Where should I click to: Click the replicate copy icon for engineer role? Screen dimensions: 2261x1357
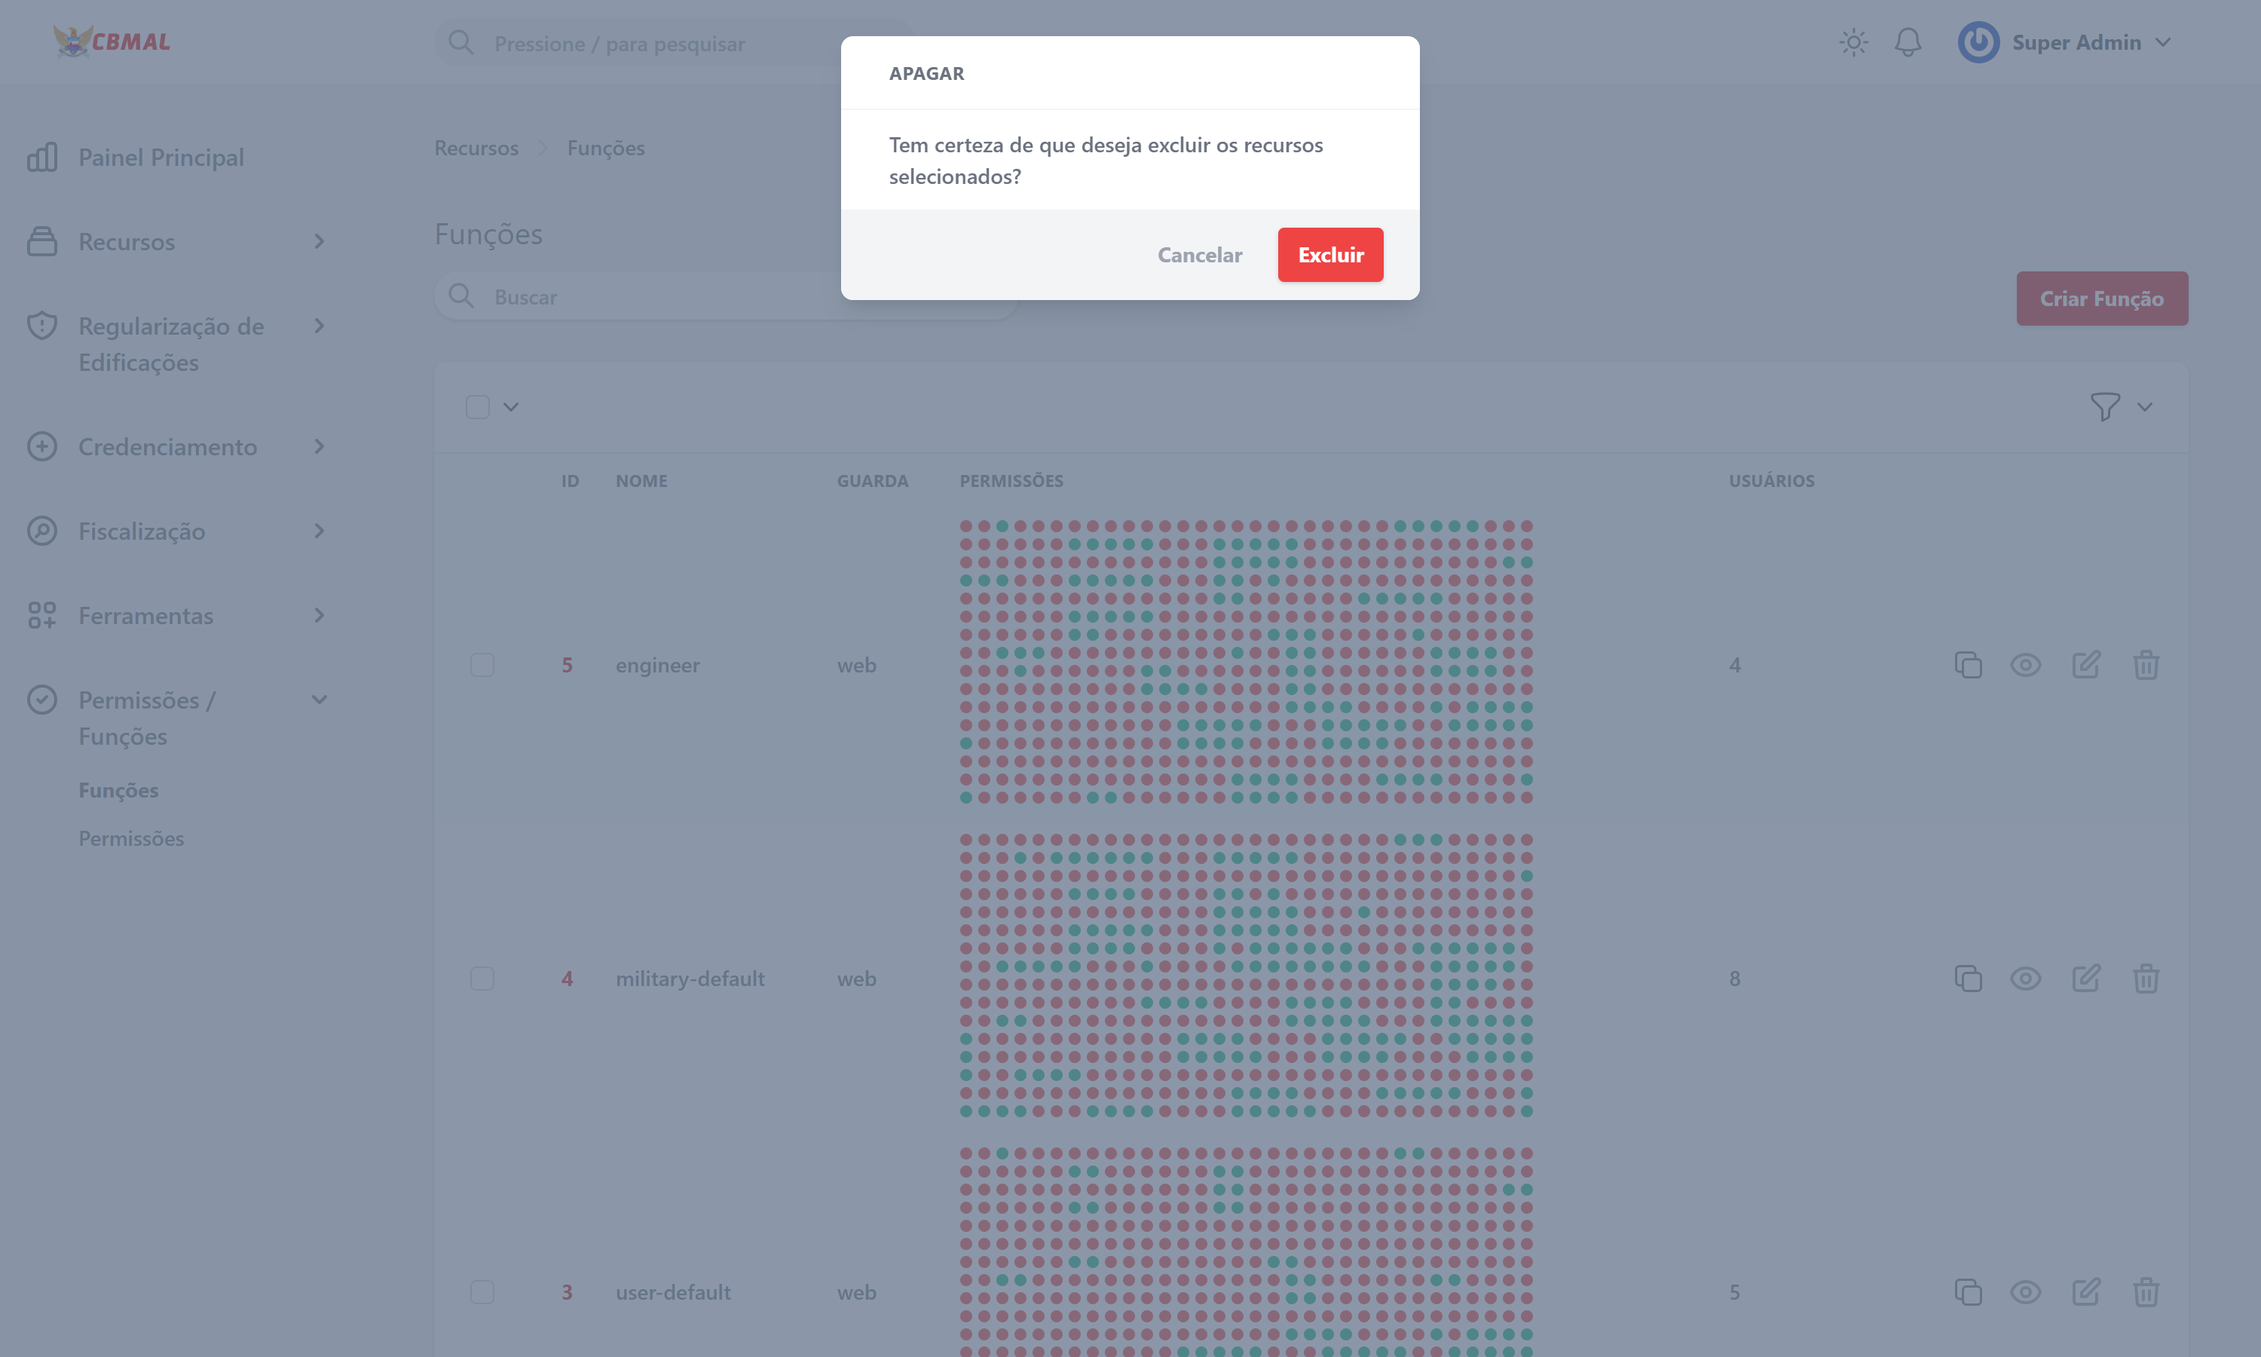(1968, 665)
